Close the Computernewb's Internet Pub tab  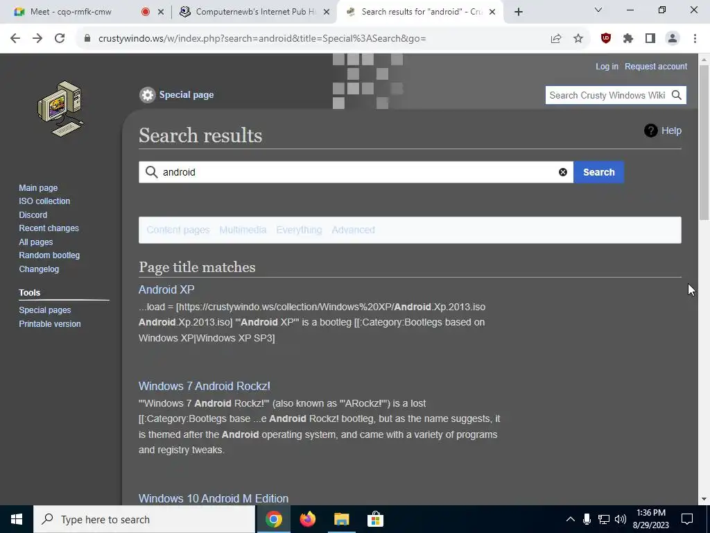pyautogui.click(x=327, y=12)
